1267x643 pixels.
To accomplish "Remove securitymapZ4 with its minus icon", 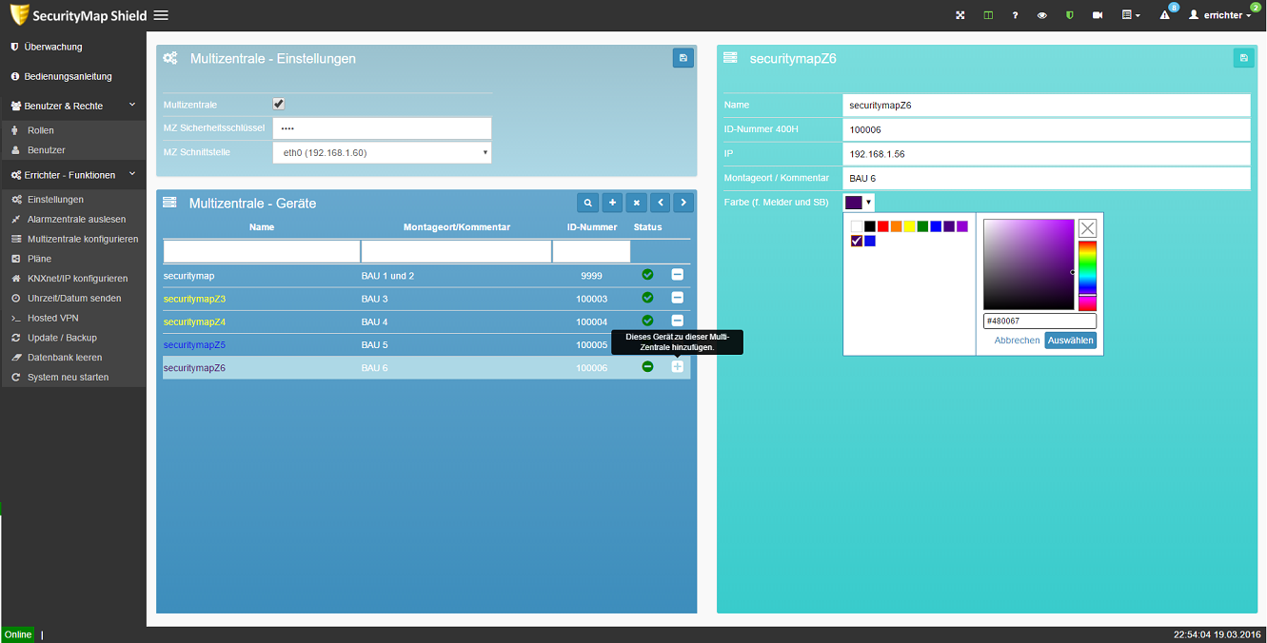I will pos(677,321).
